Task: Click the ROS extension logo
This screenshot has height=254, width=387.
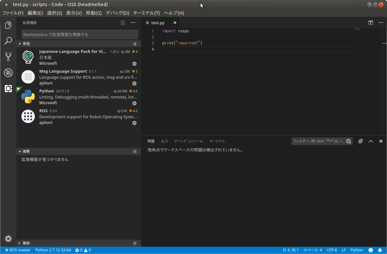Action: point(28,117)
